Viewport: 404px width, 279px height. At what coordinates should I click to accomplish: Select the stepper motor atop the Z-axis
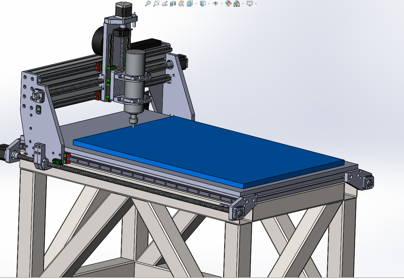(122, 10)
